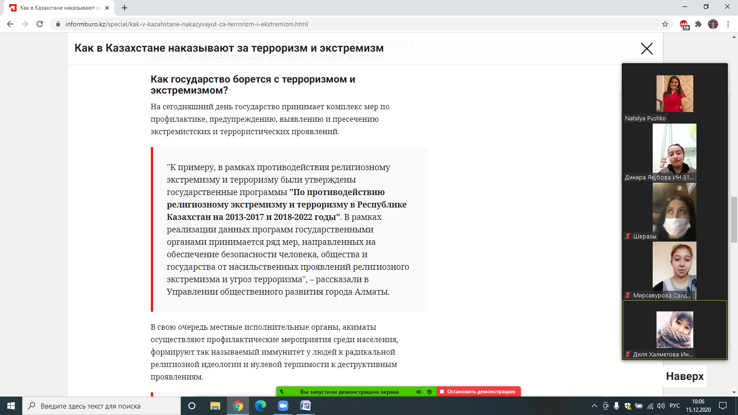The width and height of the screenshot is (738, 415).
Task: Open the Wi-Fi network tray icon
Action: tap(650, 406)
